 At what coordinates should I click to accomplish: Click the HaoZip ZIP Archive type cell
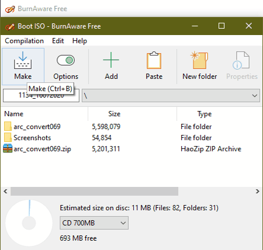[211, 149]
